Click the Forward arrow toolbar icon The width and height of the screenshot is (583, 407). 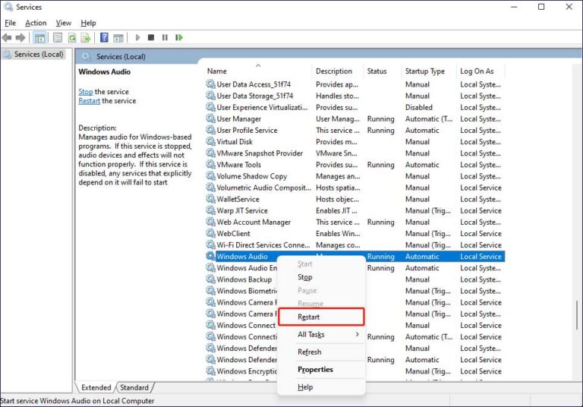tap(20, 37)
